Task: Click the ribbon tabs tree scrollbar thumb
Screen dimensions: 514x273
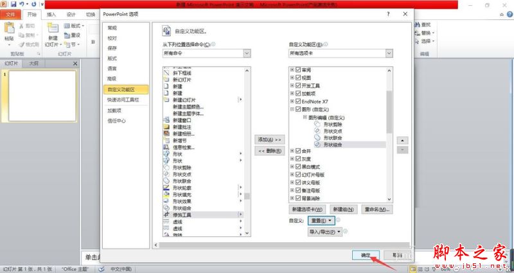Action: [389, 112]
